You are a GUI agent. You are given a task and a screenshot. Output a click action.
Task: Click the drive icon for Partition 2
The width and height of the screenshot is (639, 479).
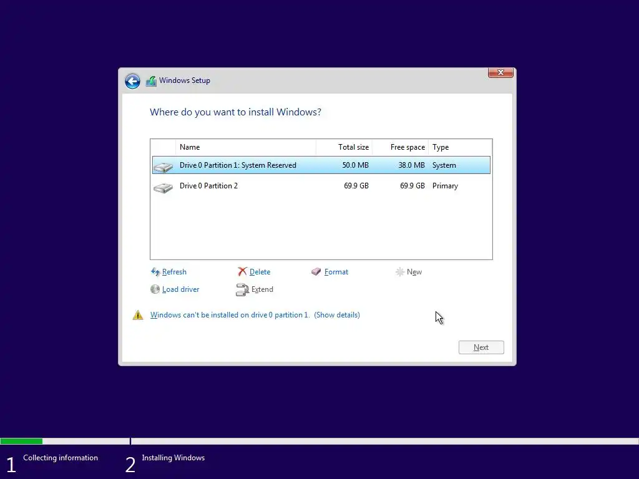163,187
